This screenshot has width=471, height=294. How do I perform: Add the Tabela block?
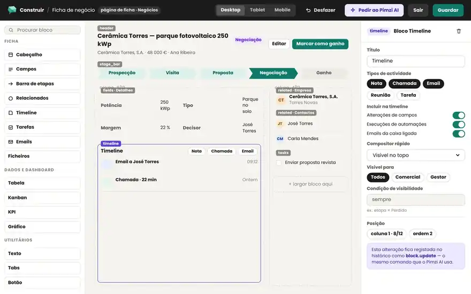tap(42, 183)
